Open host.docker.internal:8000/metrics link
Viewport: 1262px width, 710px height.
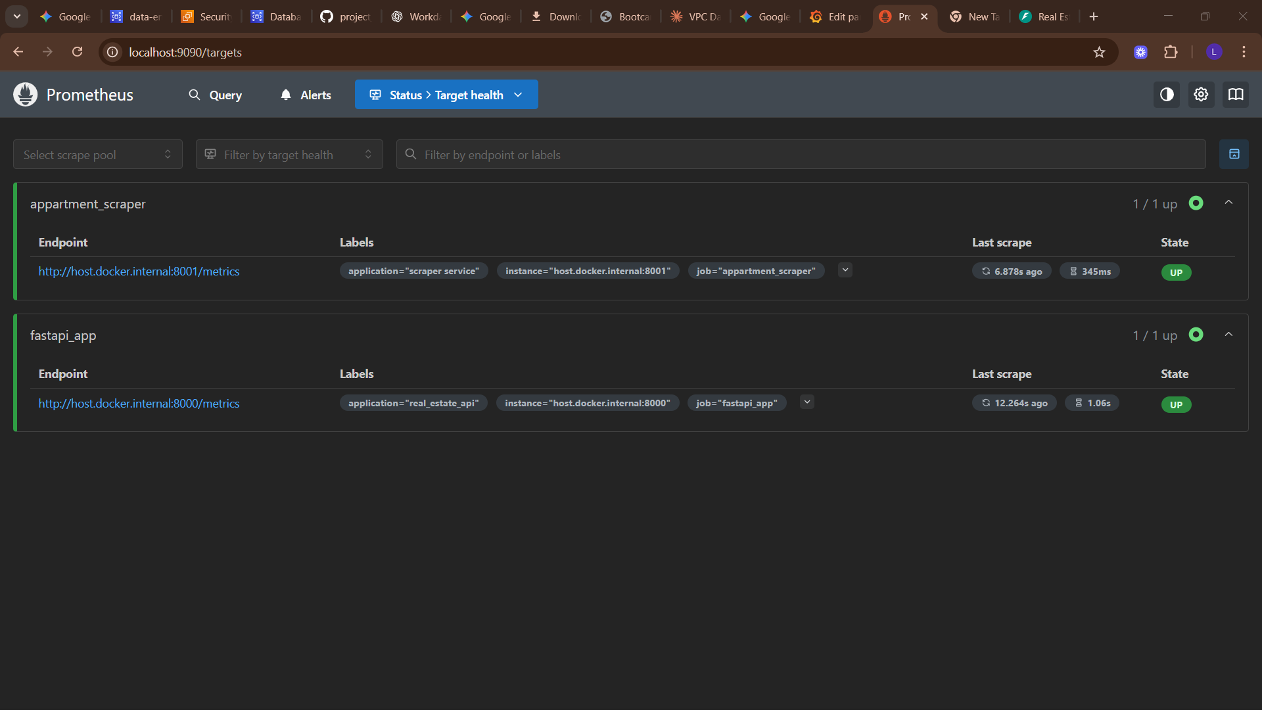(x=139, y=404)
